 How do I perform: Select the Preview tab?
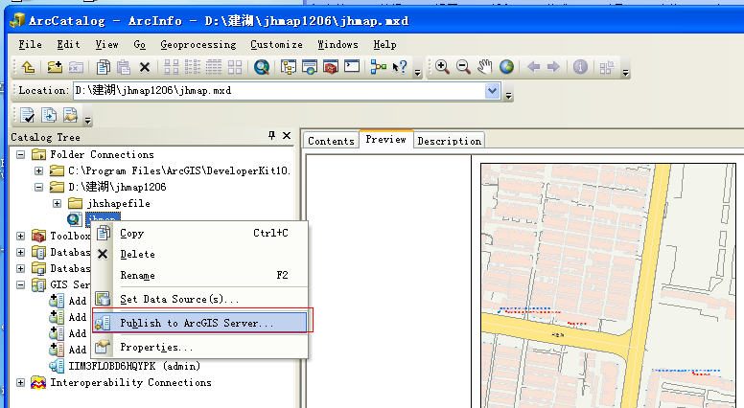[385, 139]
